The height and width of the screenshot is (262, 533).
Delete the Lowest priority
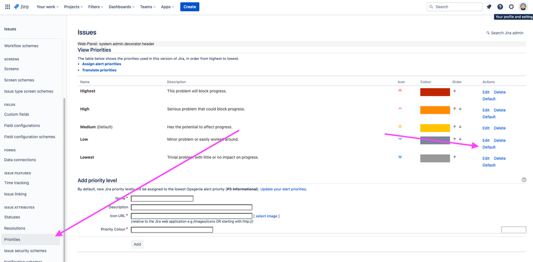click(x=500, y=159)
